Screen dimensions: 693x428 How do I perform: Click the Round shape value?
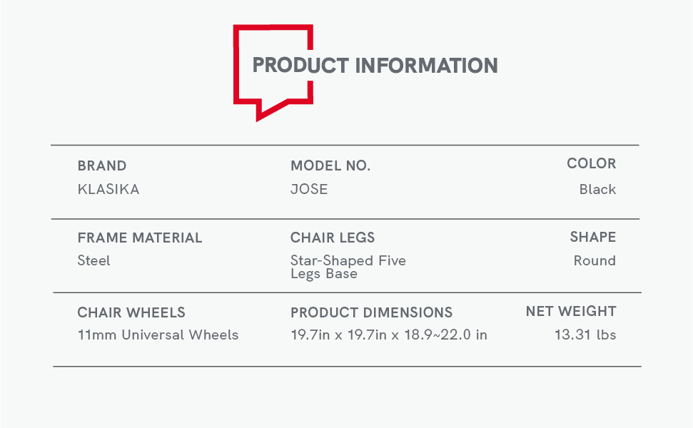(595, 261)
